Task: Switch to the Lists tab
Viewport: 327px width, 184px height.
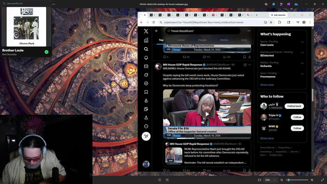Action: [x=244, y=40]
